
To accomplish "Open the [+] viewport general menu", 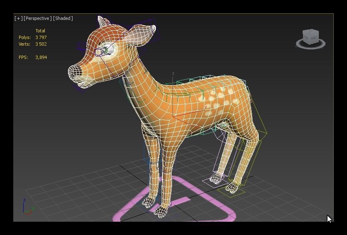I will coord(18,18).
